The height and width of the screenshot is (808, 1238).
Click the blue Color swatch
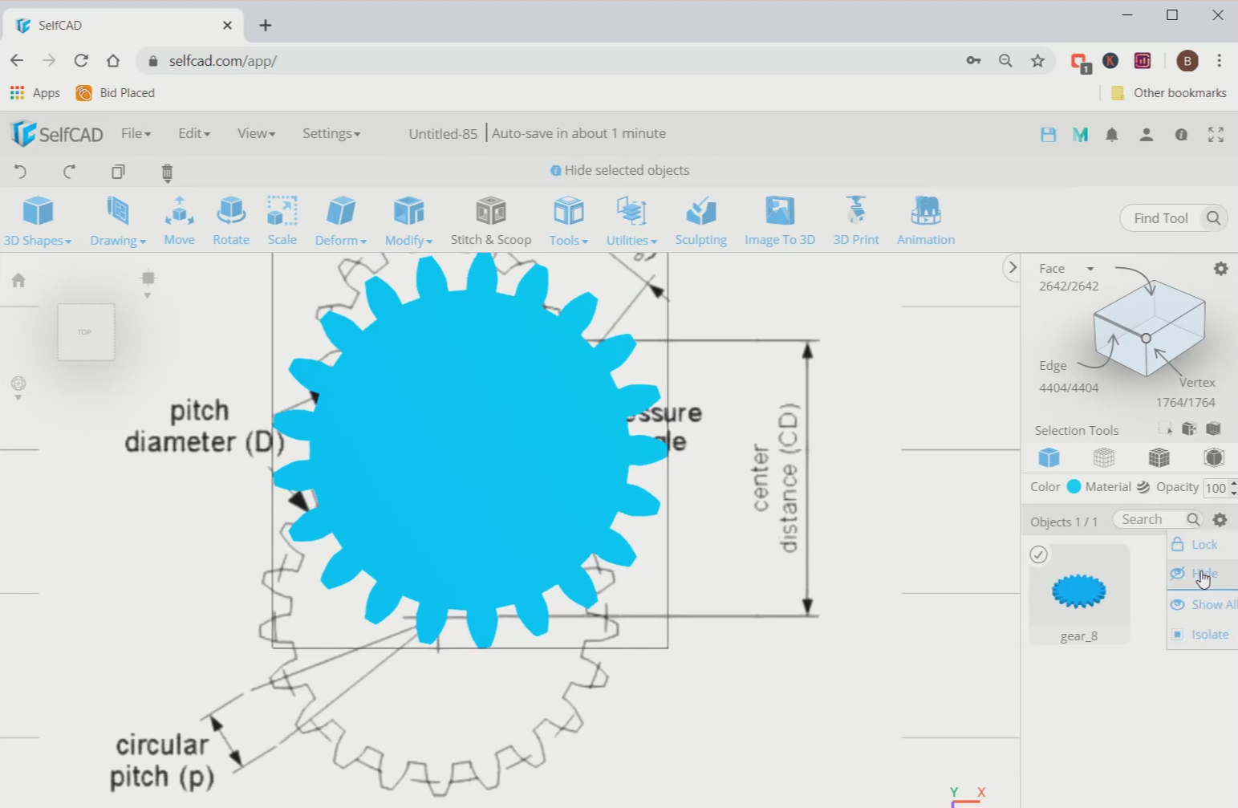1074,486
